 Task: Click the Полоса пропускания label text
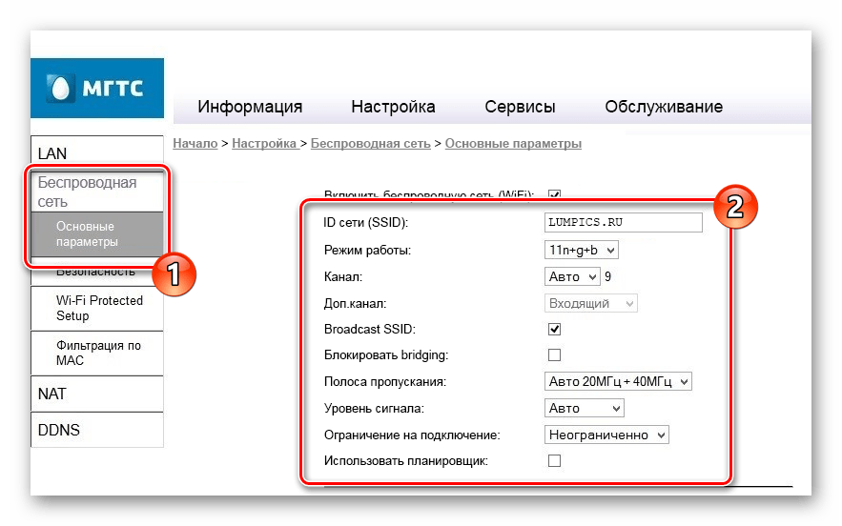point(385,381)
